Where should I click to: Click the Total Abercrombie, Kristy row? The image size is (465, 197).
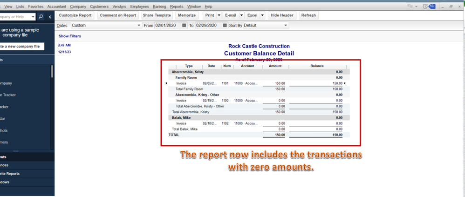coord(259,112)
